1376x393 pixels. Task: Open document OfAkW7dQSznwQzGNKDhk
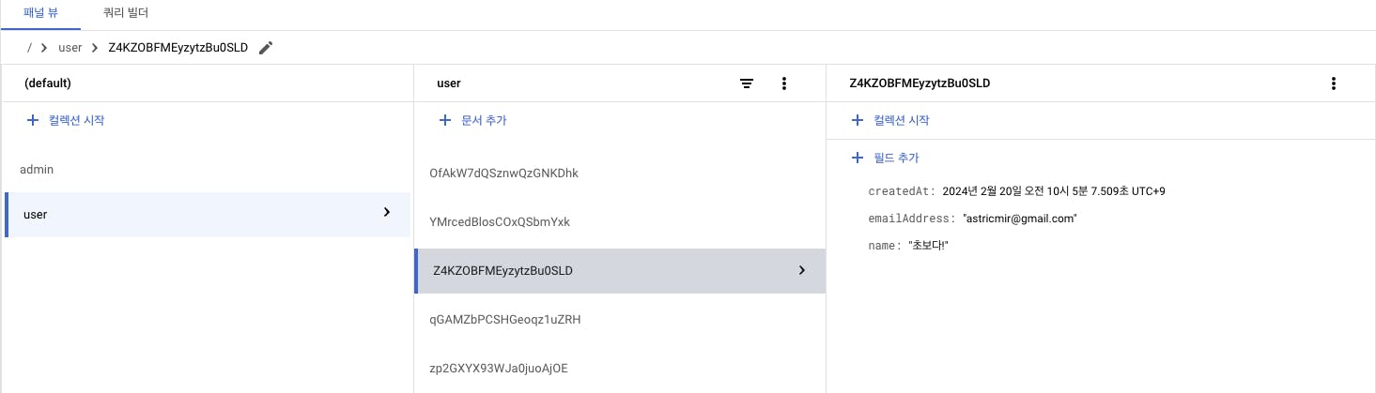503,174
